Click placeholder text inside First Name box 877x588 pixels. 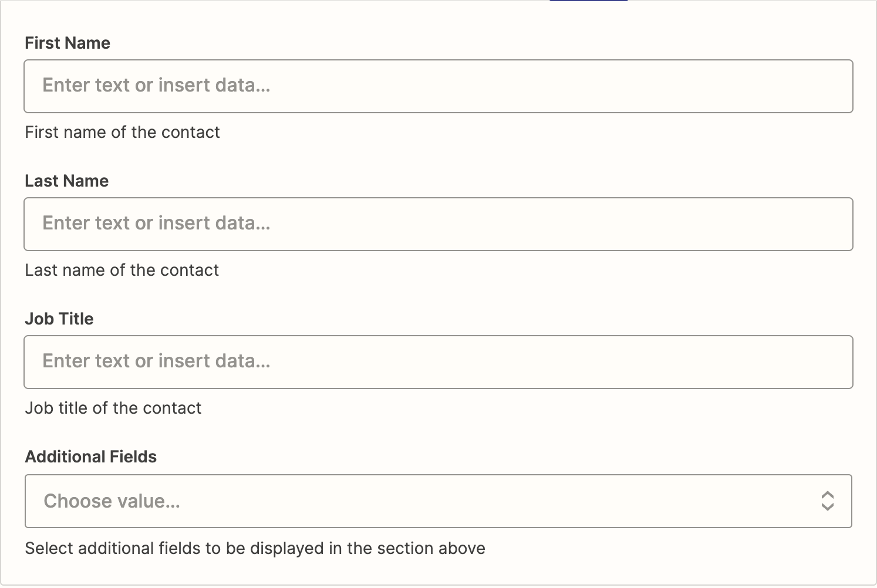click(156, 85)
